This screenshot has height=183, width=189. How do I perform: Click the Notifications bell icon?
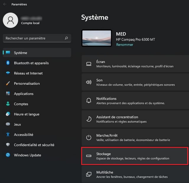pyautogui.click(x=89, y=101)
